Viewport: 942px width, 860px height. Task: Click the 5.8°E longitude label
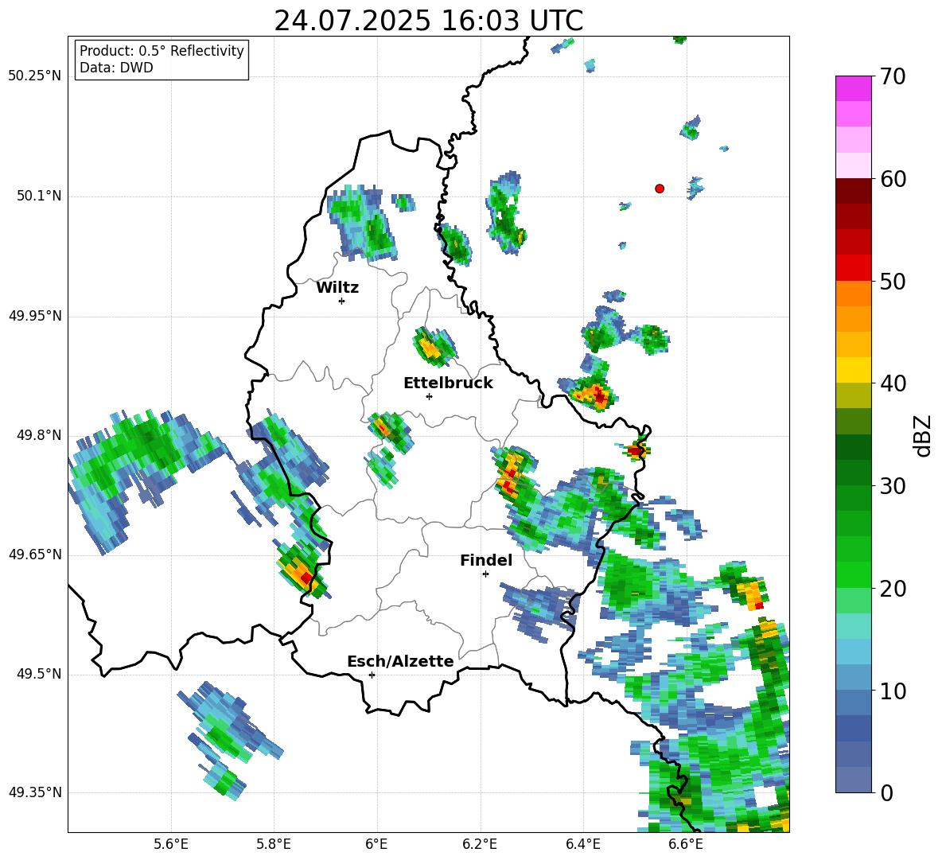click(274, 844)
